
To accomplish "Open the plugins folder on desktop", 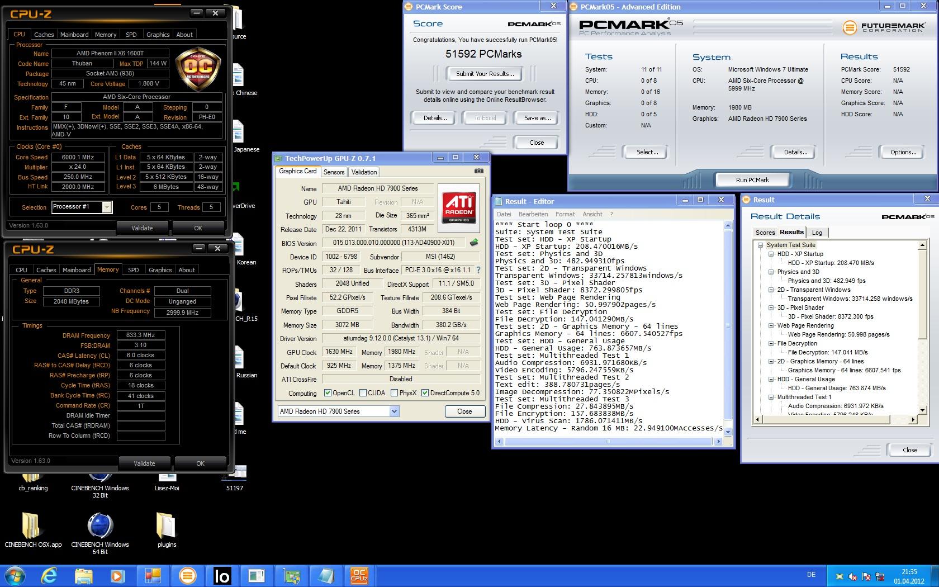I will pos(167,530).
